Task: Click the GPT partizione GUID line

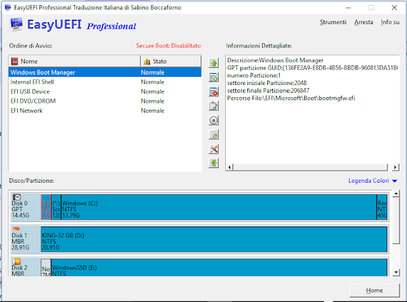Action: pyautogui.click(x=312, y=68)
